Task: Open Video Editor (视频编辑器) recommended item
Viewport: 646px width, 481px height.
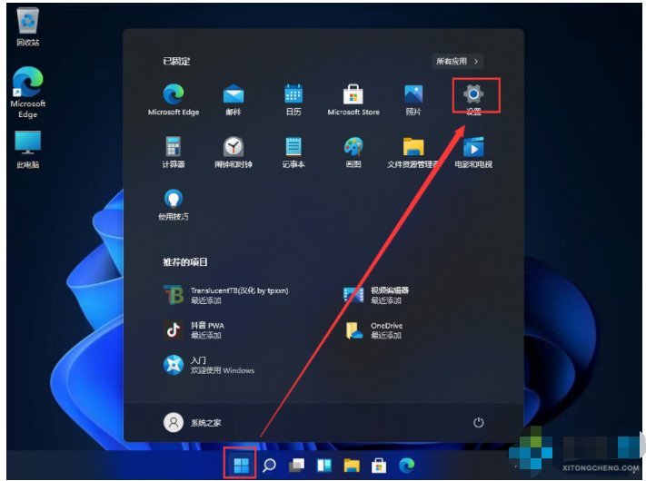Action: tap(376, 295)
